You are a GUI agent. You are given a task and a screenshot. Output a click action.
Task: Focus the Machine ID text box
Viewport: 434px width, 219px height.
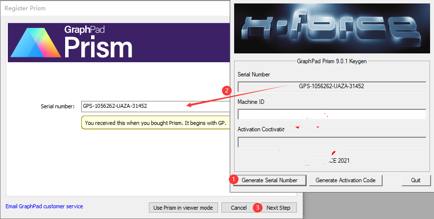(x=332, y=114)
